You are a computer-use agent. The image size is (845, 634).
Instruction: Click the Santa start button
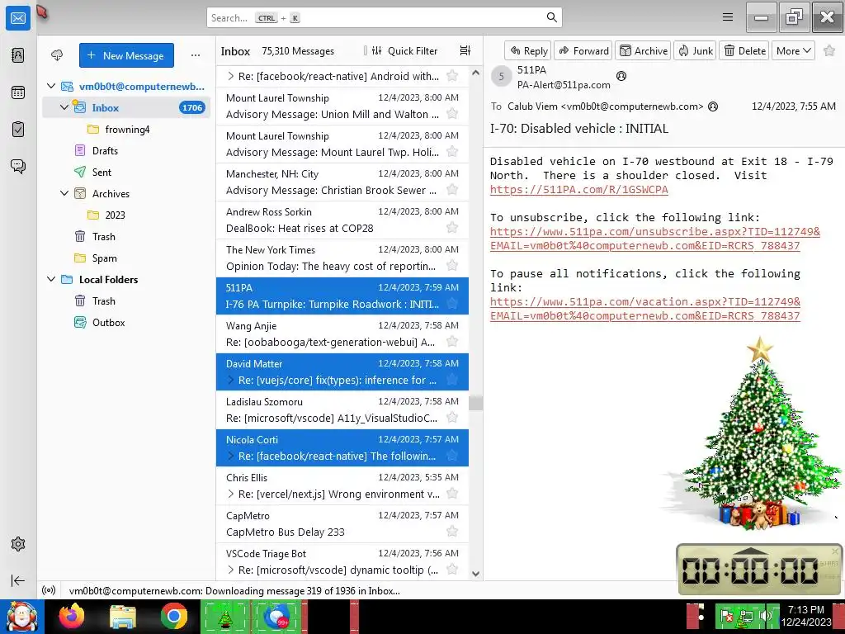pyautogui.click(x=21, y=616)
